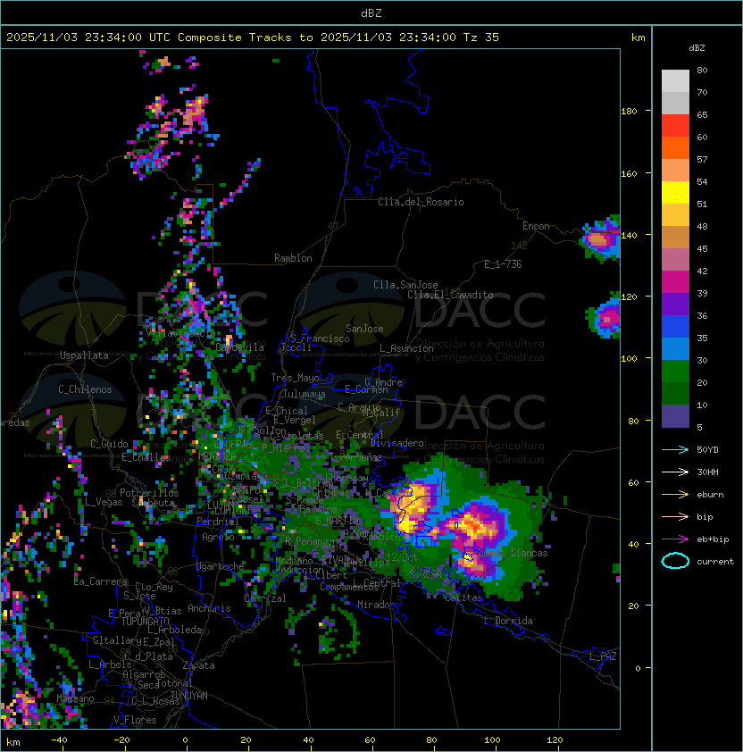The width and height of the screenshot is (743, 752).
Task: Click the 'TUPUNGATO' map label
Action: (145, 622)
